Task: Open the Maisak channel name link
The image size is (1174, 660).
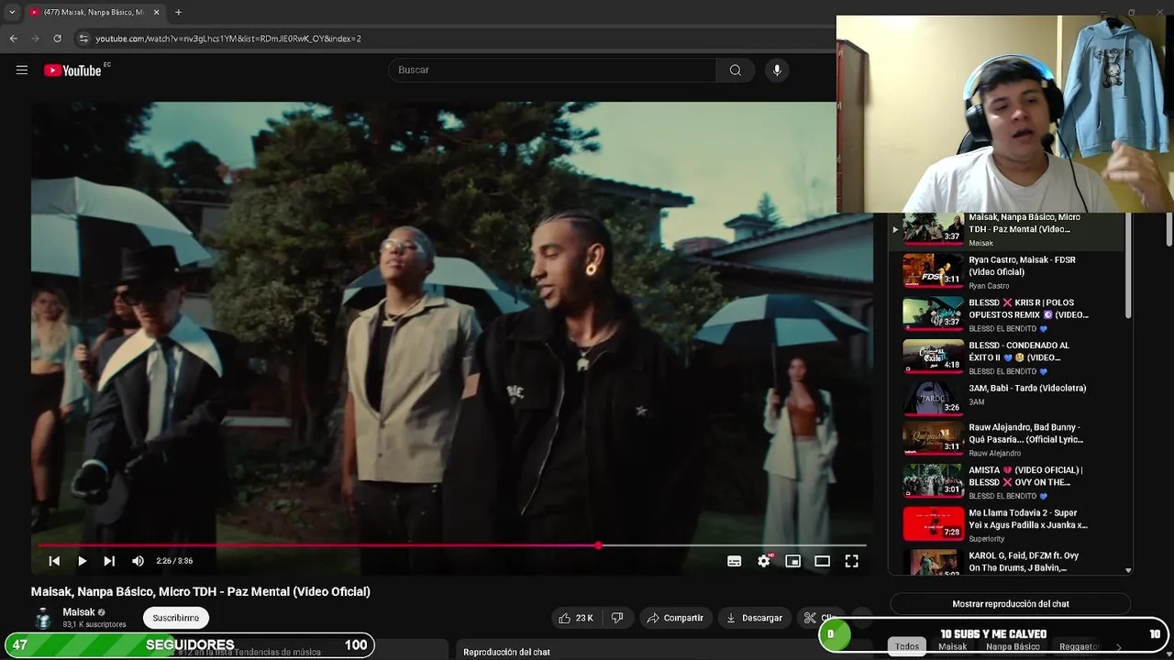Action: (x=79, y=612)
